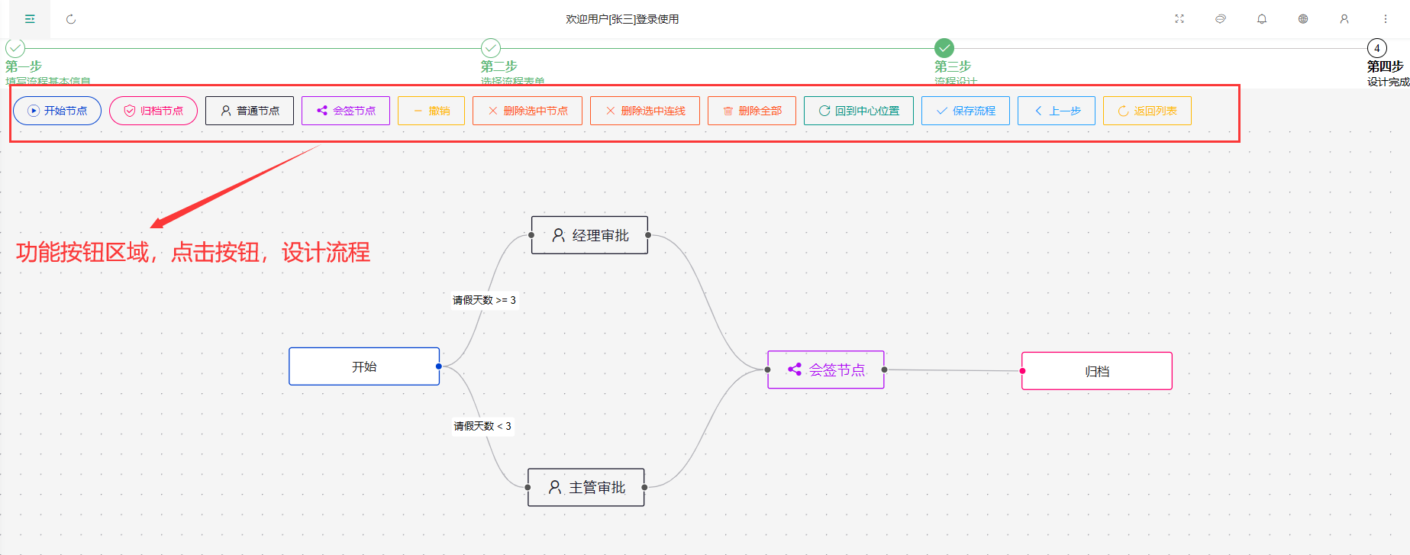This screenshot has height=555, width=1410.
Task: Click the globe language icon
Action: [x=1303, y=19]
